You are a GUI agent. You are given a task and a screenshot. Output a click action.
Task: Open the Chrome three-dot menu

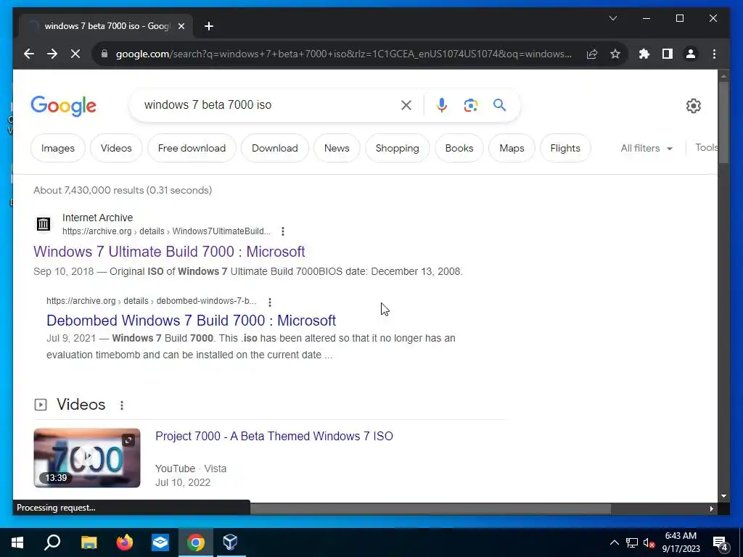point(714,54)
